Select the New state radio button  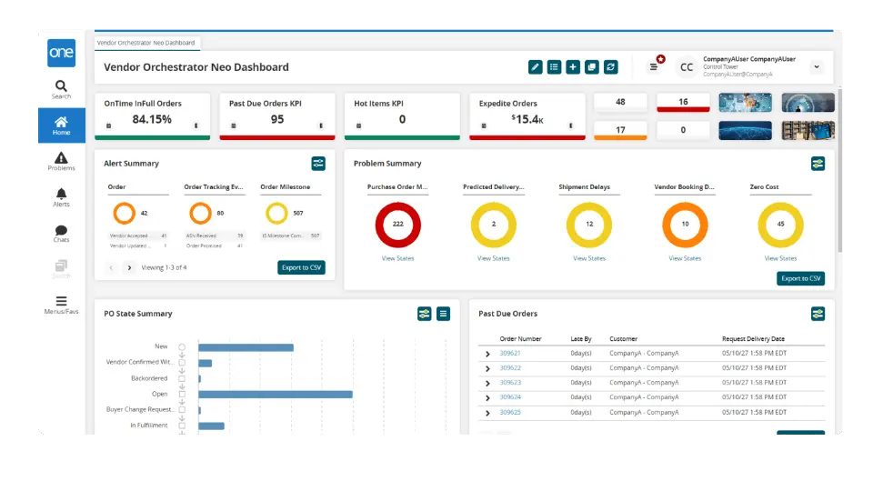pos(182,347)
